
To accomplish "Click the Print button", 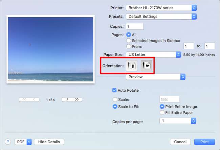I will tap(204, 142).
